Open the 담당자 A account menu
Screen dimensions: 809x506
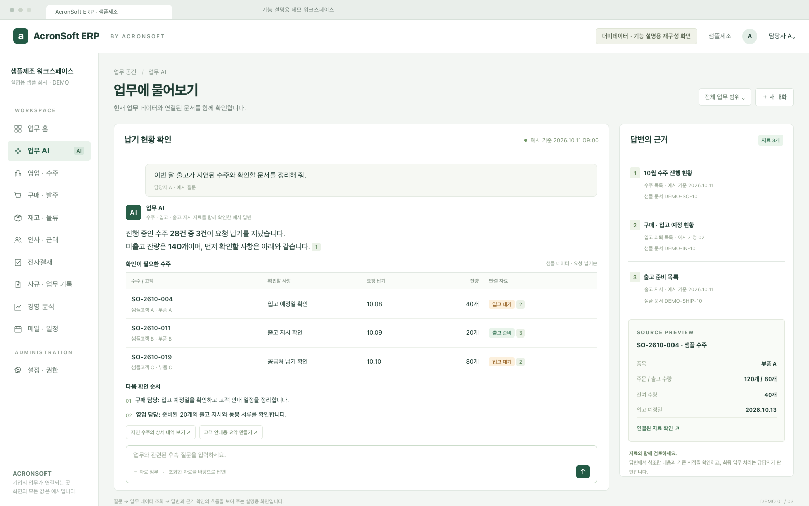pyautogui.click(x=782, y=36)
